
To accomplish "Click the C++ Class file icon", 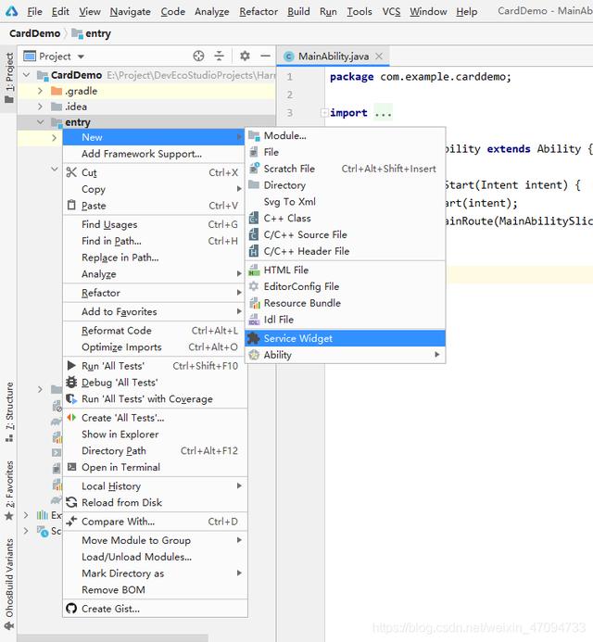I will pos(253,219).
